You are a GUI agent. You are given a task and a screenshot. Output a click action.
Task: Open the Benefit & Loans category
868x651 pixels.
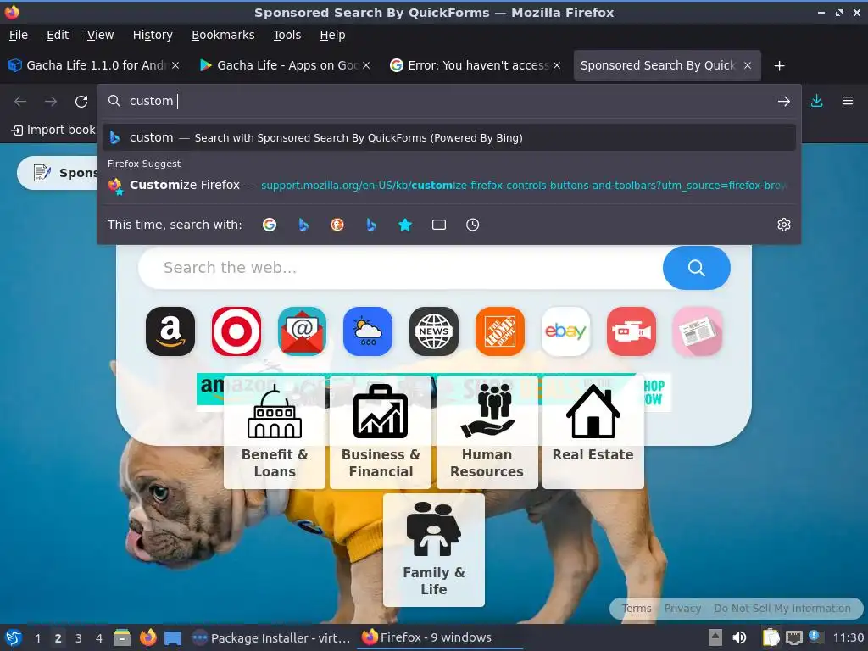tap(275, 431)
